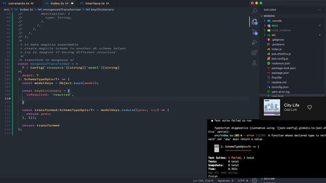Click the 'return transformed' statement

(41, 126)
